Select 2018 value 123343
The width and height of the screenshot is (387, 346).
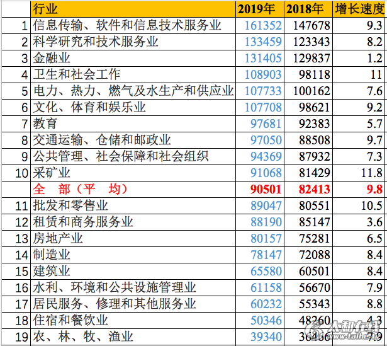[x=308, y=42]
